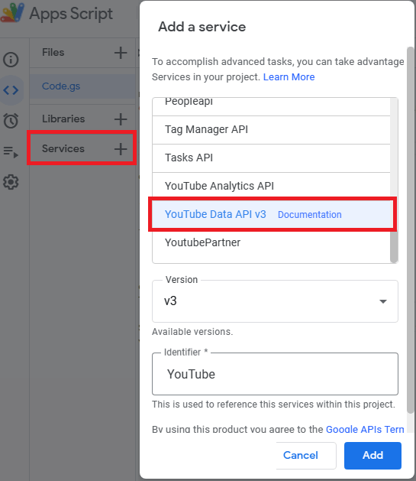This screenshot has width=416, height=481.
Task: Click the plus icon next to Services
Action: pyautogui.click(x=121, y=149)
